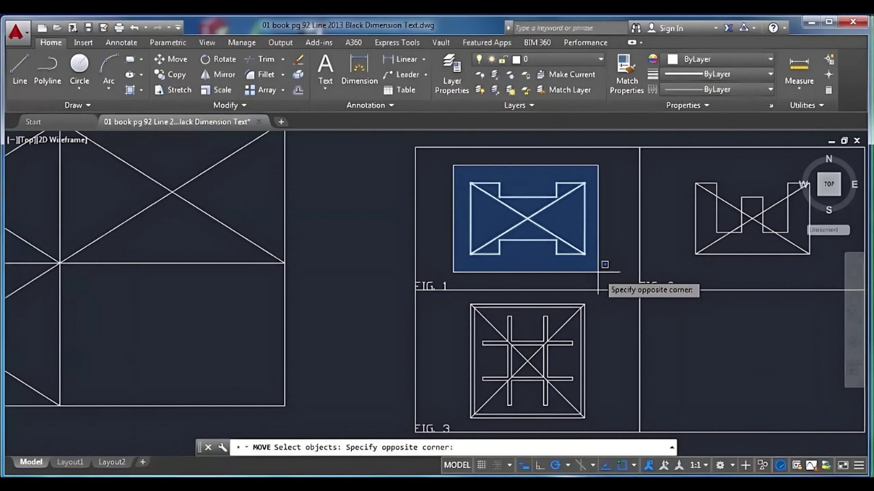Click the MOVE command line input
Viewport: 874px width, 491px height.
click(453, 447)
